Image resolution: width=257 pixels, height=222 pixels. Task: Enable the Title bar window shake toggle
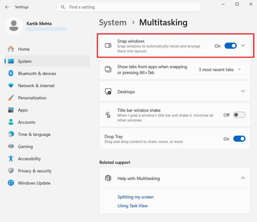[x=239, y=115]
